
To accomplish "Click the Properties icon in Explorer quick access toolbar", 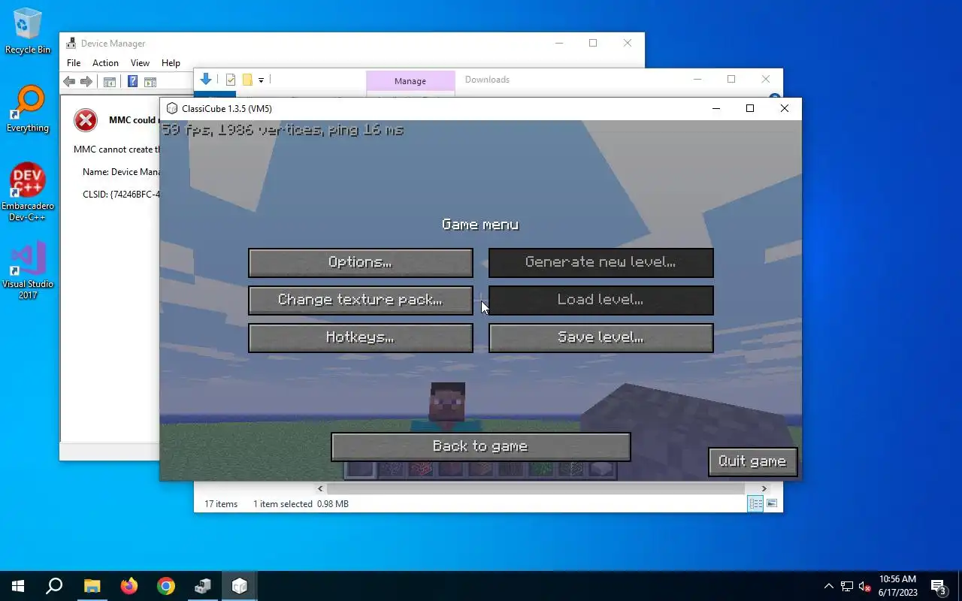I will [x=231, y=80].
